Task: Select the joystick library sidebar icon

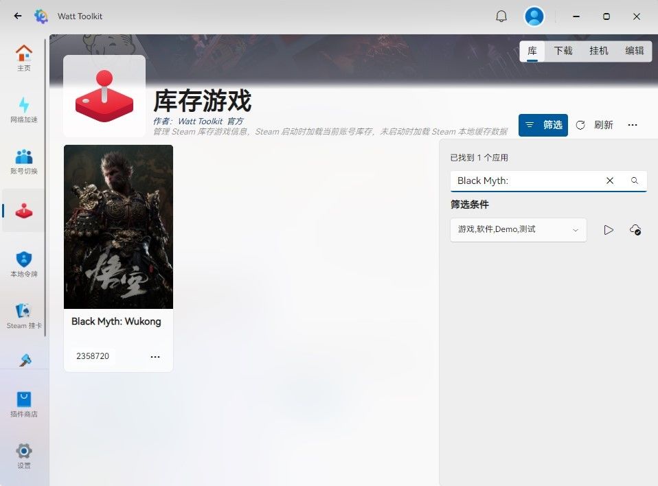Action: [x=24, y=211]
